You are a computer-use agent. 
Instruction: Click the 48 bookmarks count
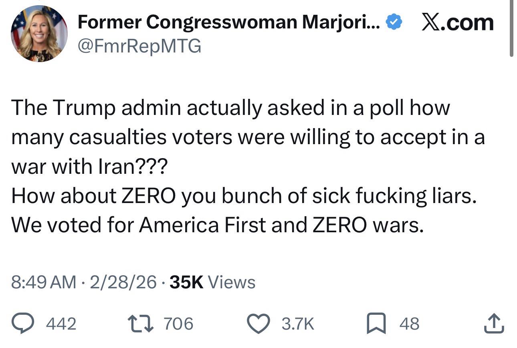[x=409, y=324]
